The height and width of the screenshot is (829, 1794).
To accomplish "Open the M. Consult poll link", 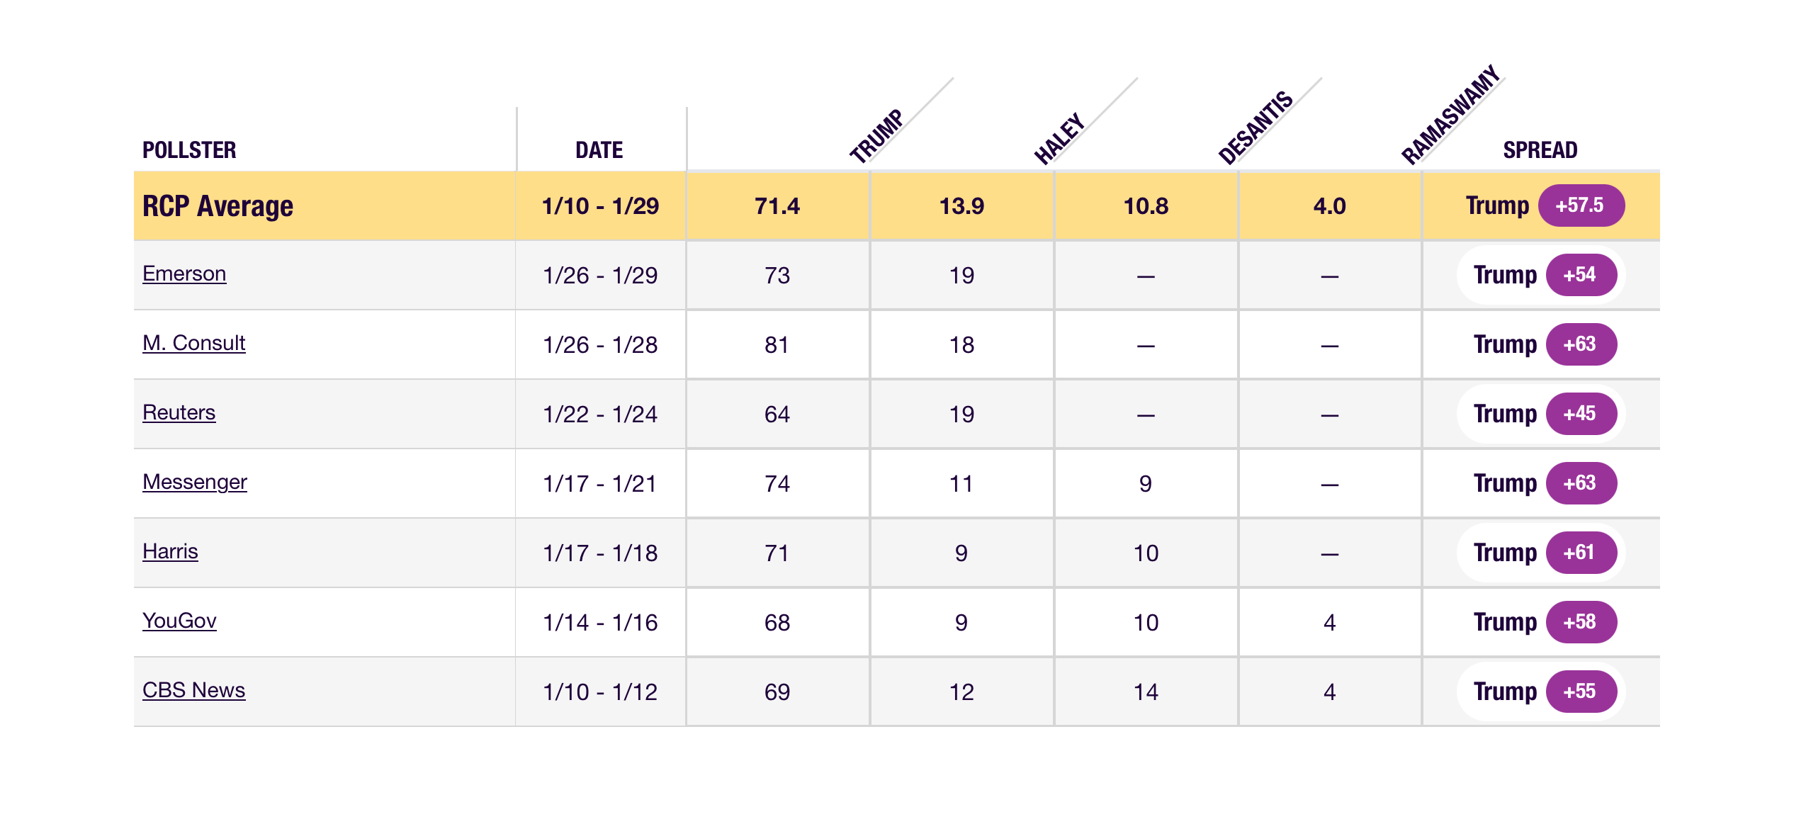I will pos(193,343).
